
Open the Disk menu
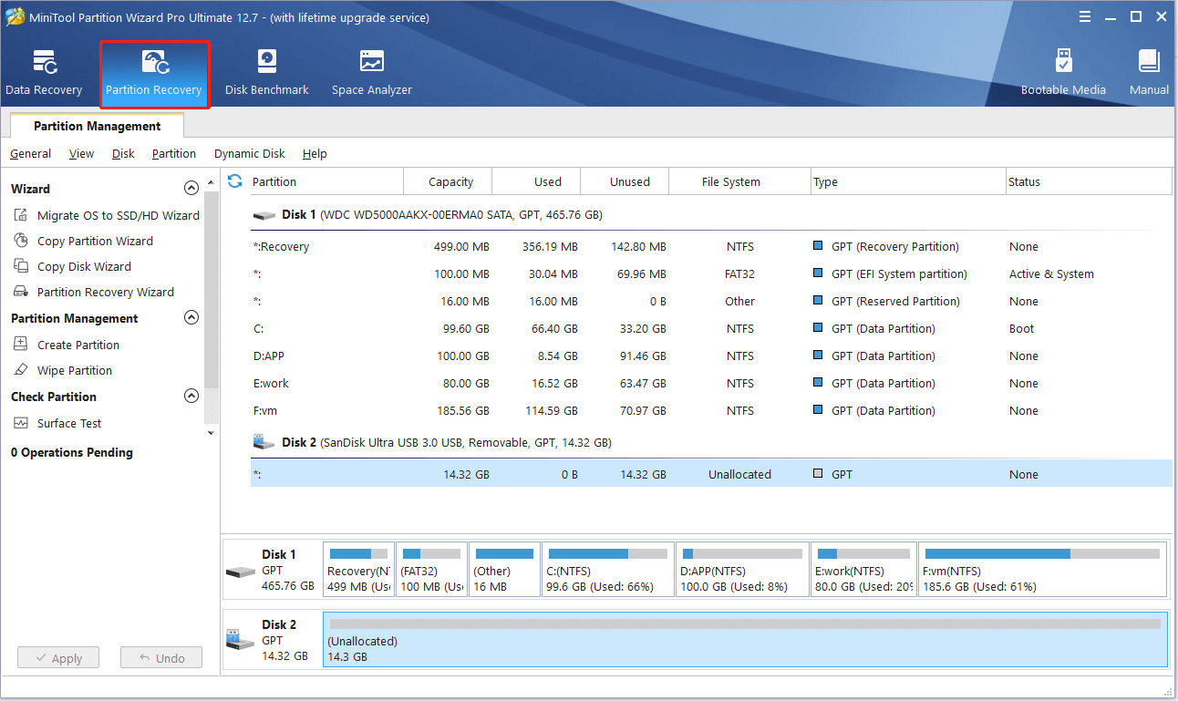(123, 154)
